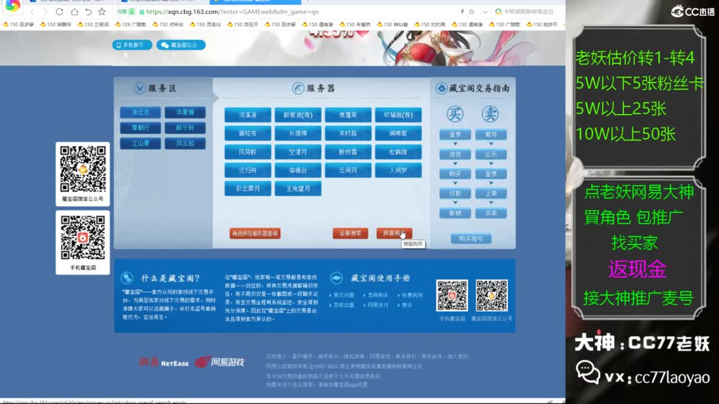Open the 购买指引 purchase guide button
Viewport: 719px width, 404px height.
pyautogui.click(x=471, y=238)
